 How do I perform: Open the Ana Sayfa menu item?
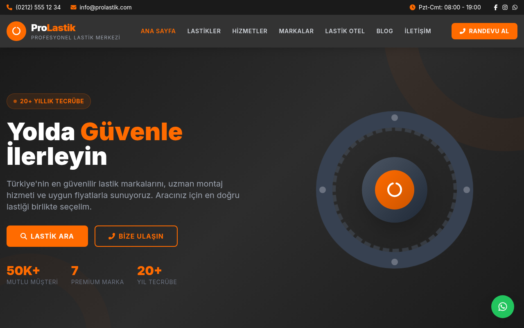(x=158, y=31)
